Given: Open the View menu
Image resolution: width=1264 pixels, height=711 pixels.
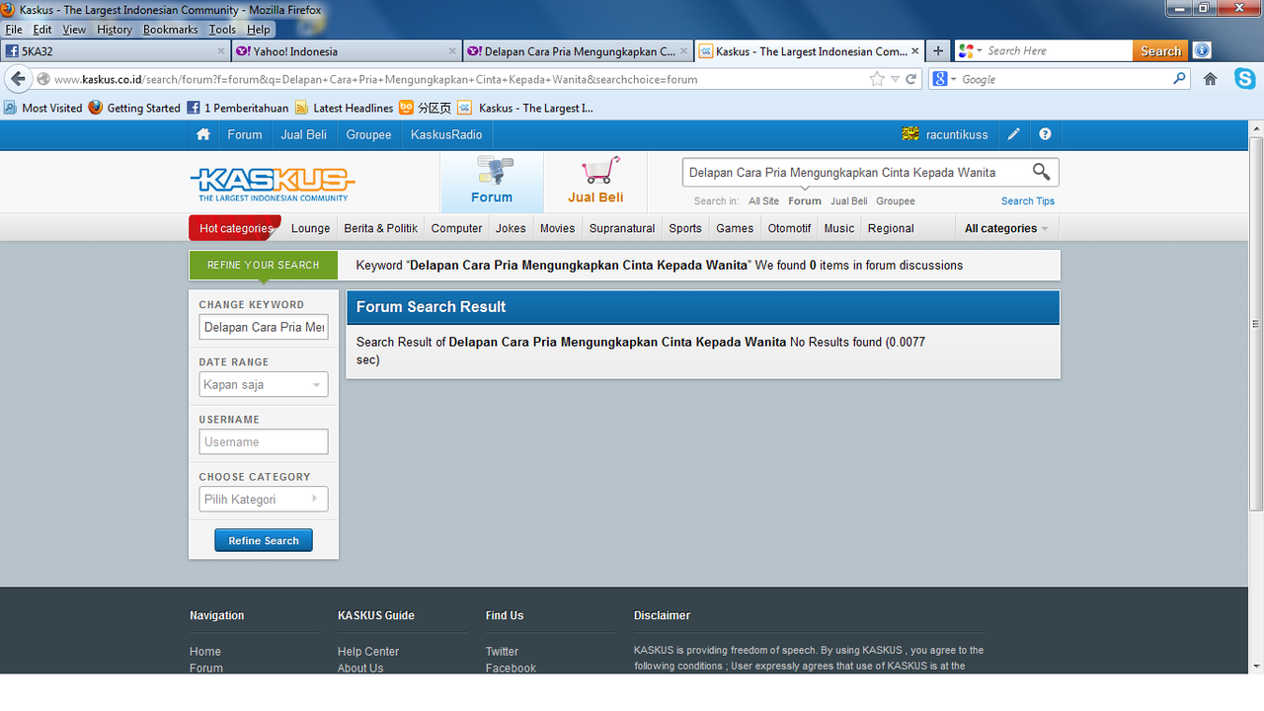Looking at the screenshot, I should (x=74, y=30).
